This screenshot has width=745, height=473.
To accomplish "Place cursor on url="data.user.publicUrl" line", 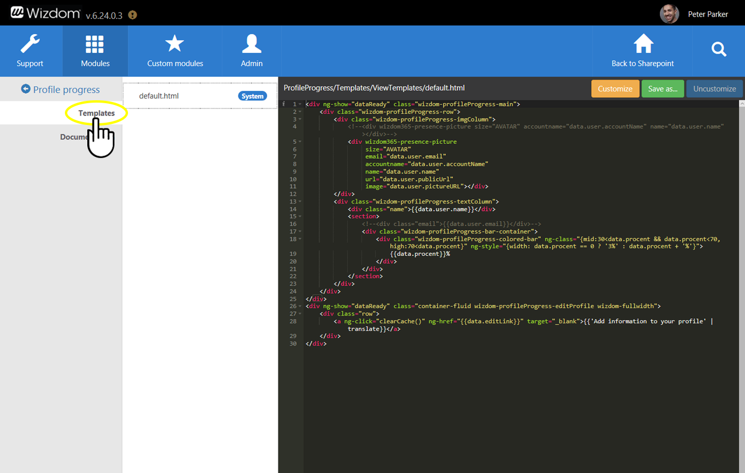I will click(x=409, y=179).
